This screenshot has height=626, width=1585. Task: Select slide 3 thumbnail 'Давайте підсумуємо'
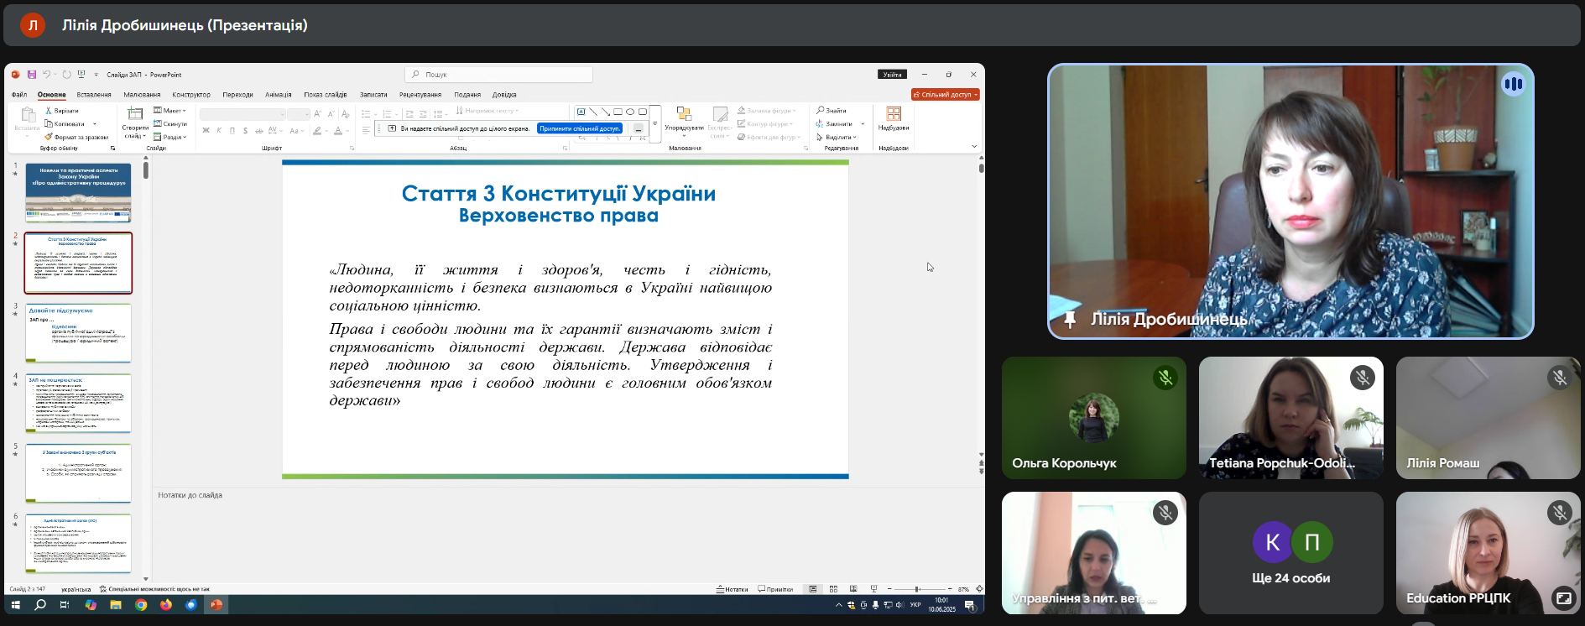(x=78, y=333)
